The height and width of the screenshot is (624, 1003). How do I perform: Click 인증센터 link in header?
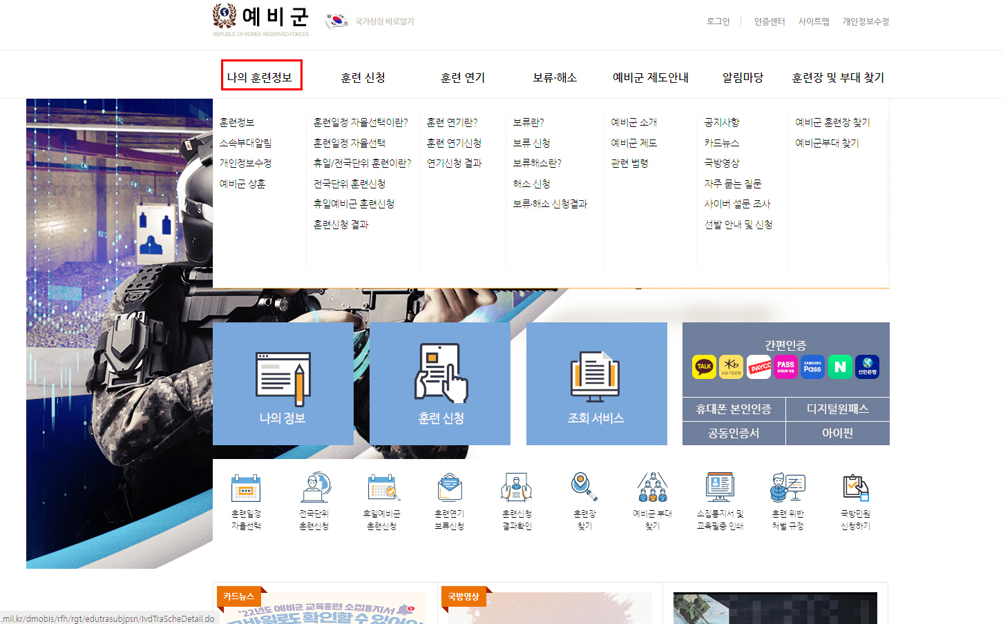pyautogui.click(x=770, y=21)
